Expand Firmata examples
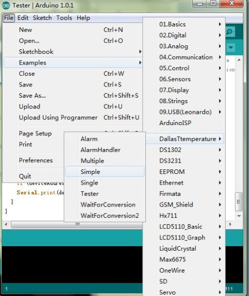Viewport: 249px width, 296px height. (x=184, y=193)
